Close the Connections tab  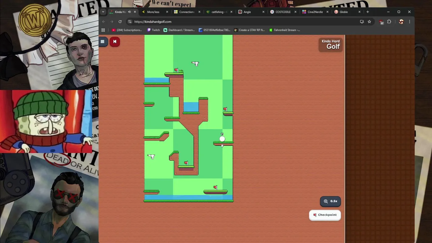click(199, 12)
